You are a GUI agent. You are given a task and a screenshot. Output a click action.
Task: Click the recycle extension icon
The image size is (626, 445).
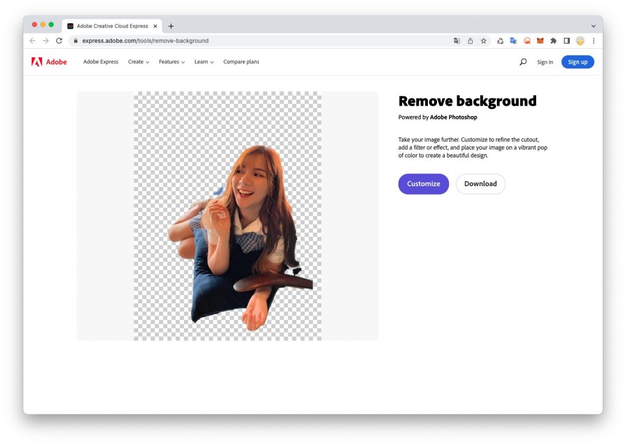(500, 41)
